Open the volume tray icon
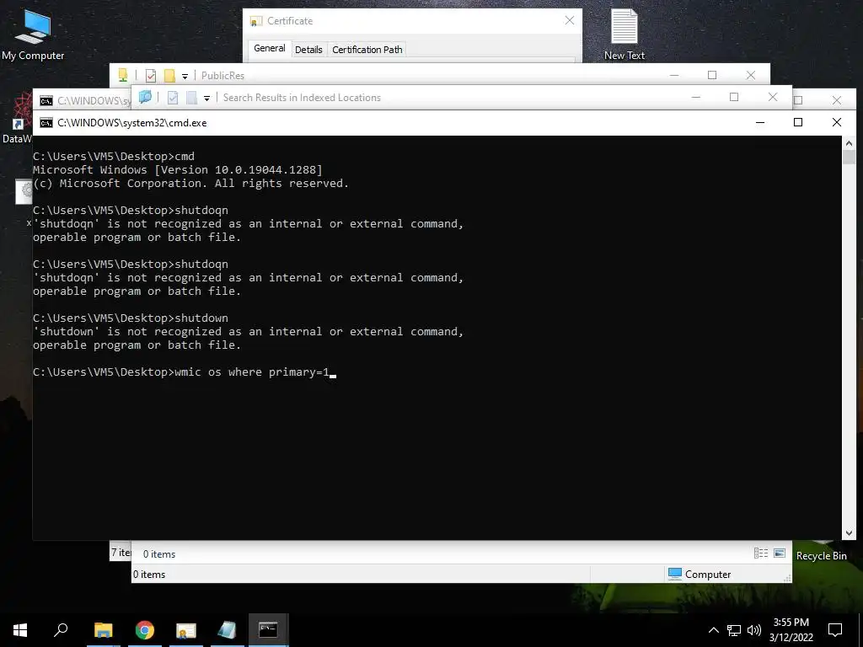Screen dimensions: 863x647 (754, 630)
